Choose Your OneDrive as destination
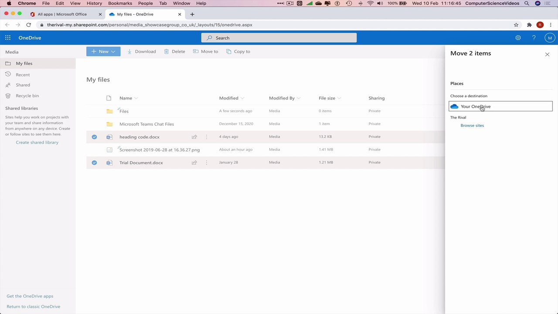The height and width of the screenshot is (314, 558). (x=500, y=106)
